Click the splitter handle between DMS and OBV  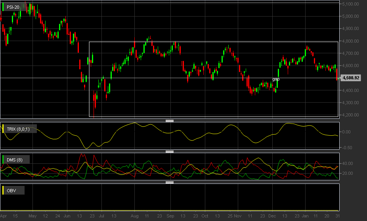click(170, 182)
